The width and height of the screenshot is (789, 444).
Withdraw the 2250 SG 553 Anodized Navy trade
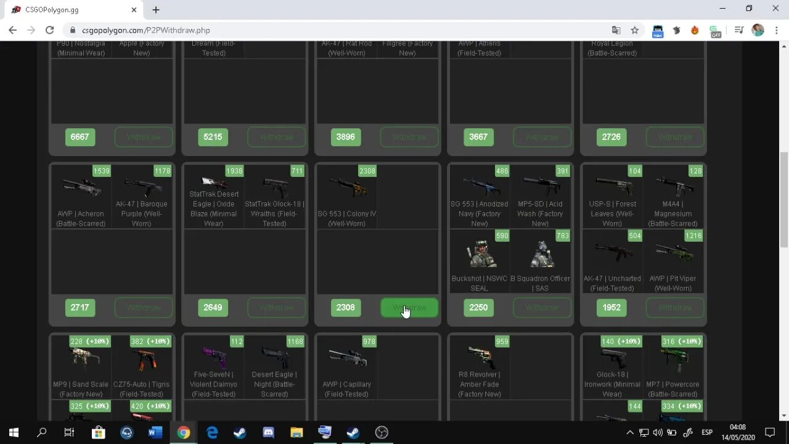(542, 308)
